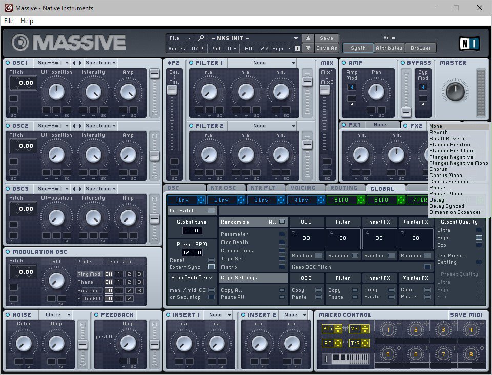Image resolution: width=492 pixels, height=375 pixels.
Task: Open Filter 2 type dropdown
Action: (x=262, y=126)
